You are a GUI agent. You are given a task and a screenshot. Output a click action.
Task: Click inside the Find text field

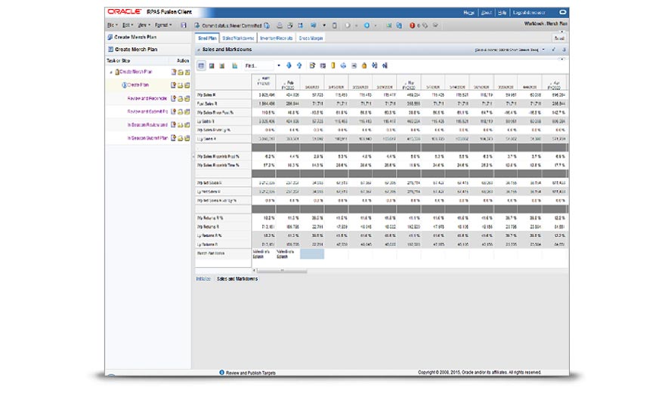258,66
